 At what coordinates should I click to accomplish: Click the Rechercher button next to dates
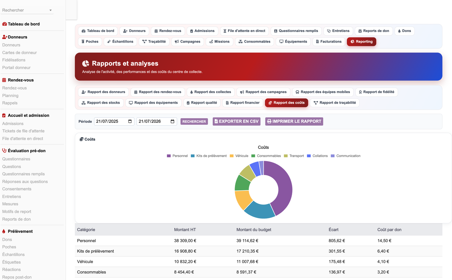point(194,122)
